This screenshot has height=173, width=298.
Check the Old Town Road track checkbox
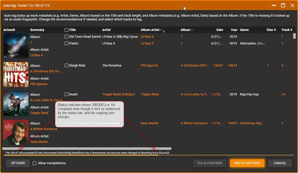[66, 37]
